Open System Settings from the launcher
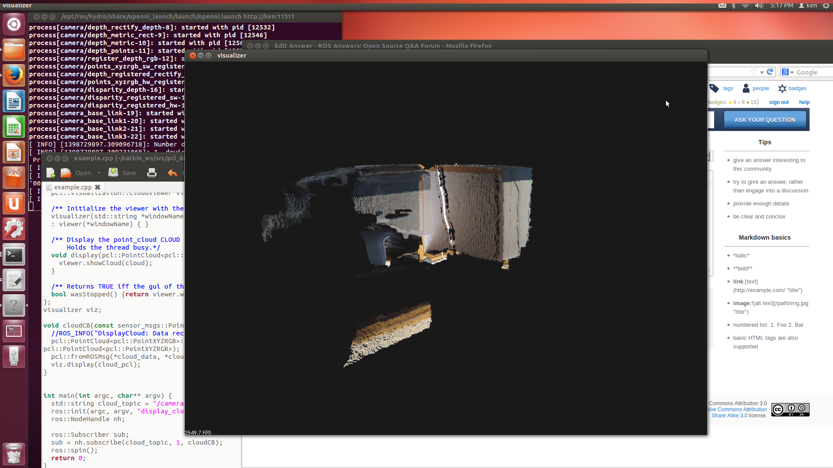Image resolution: width=833 pixels, height=468 pixels. [14, 229]
